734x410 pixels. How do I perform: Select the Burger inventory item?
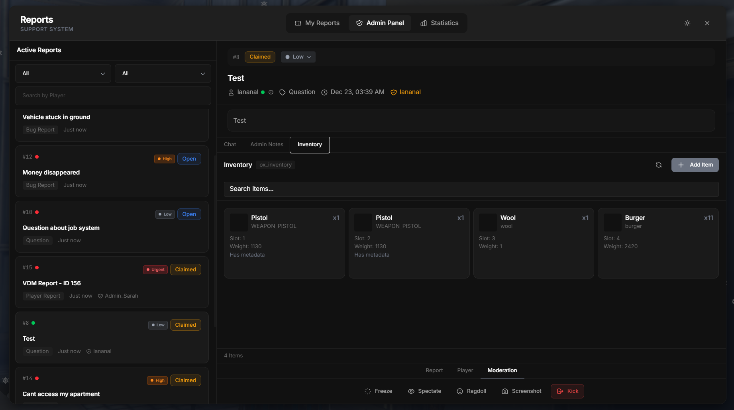pyautogui.click(x=658, y=243)
